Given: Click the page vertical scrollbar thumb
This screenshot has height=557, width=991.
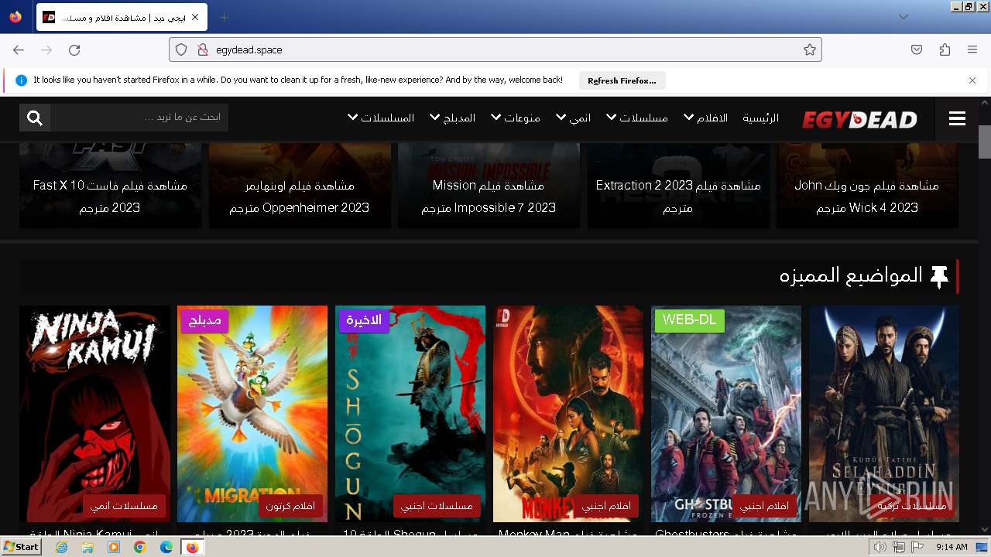Looking at the screenshot, I should [x=985, y=141].
